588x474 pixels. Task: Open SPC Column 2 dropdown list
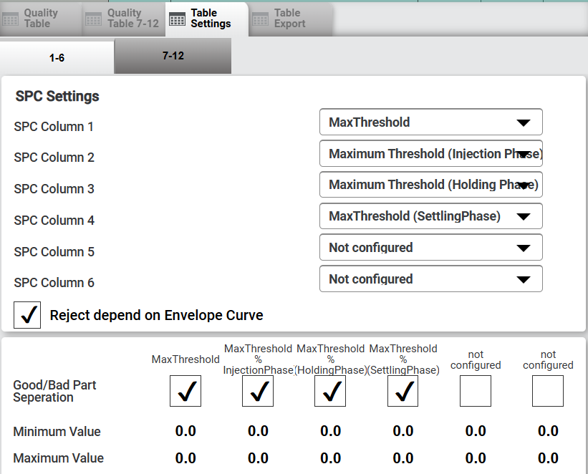click(430, 153)
